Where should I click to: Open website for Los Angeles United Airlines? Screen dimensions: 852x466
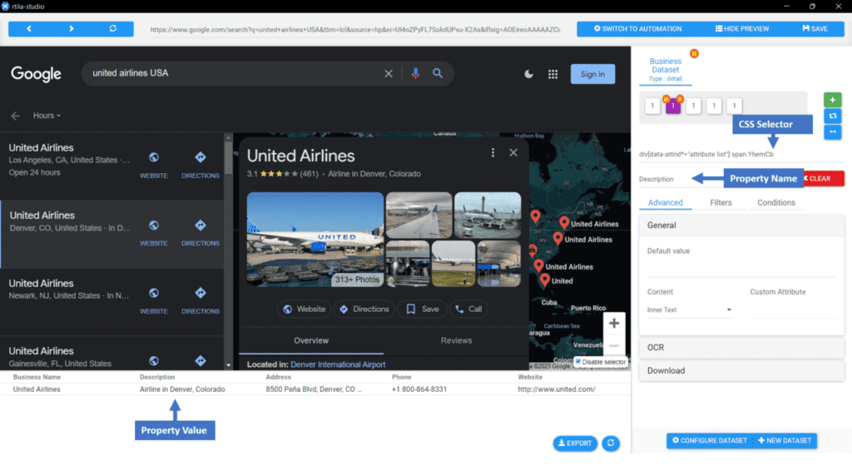click(154, 165)
